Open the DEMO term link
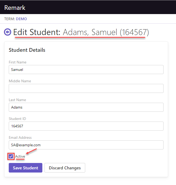 tap(21, 19)
